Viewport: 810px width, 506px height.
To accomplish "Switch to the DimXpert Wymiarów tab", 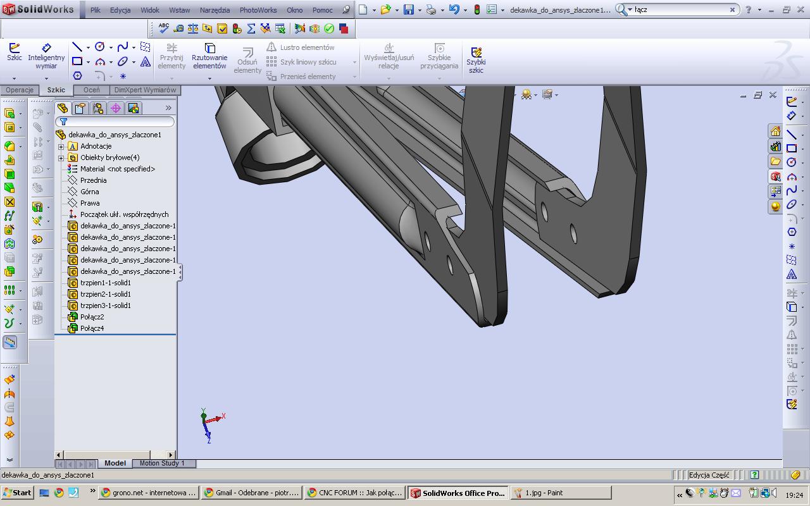I will (145, 90).
